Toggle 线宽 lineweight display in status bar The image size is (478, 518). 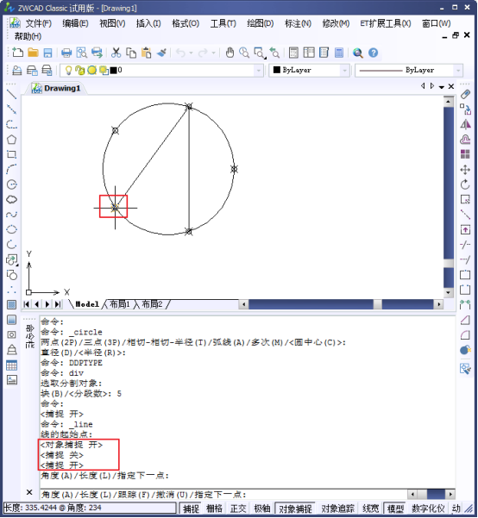pos(370,509)
